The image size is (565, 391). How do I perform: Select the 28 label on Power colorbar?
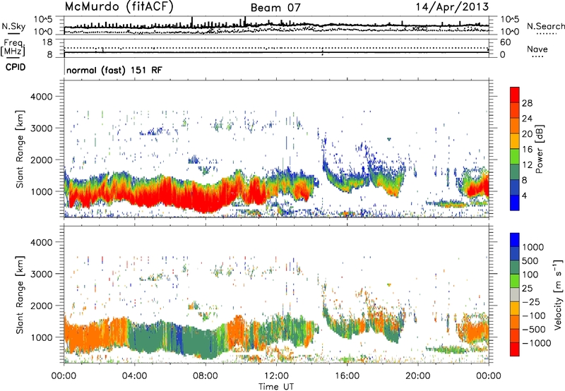(527, 103)
